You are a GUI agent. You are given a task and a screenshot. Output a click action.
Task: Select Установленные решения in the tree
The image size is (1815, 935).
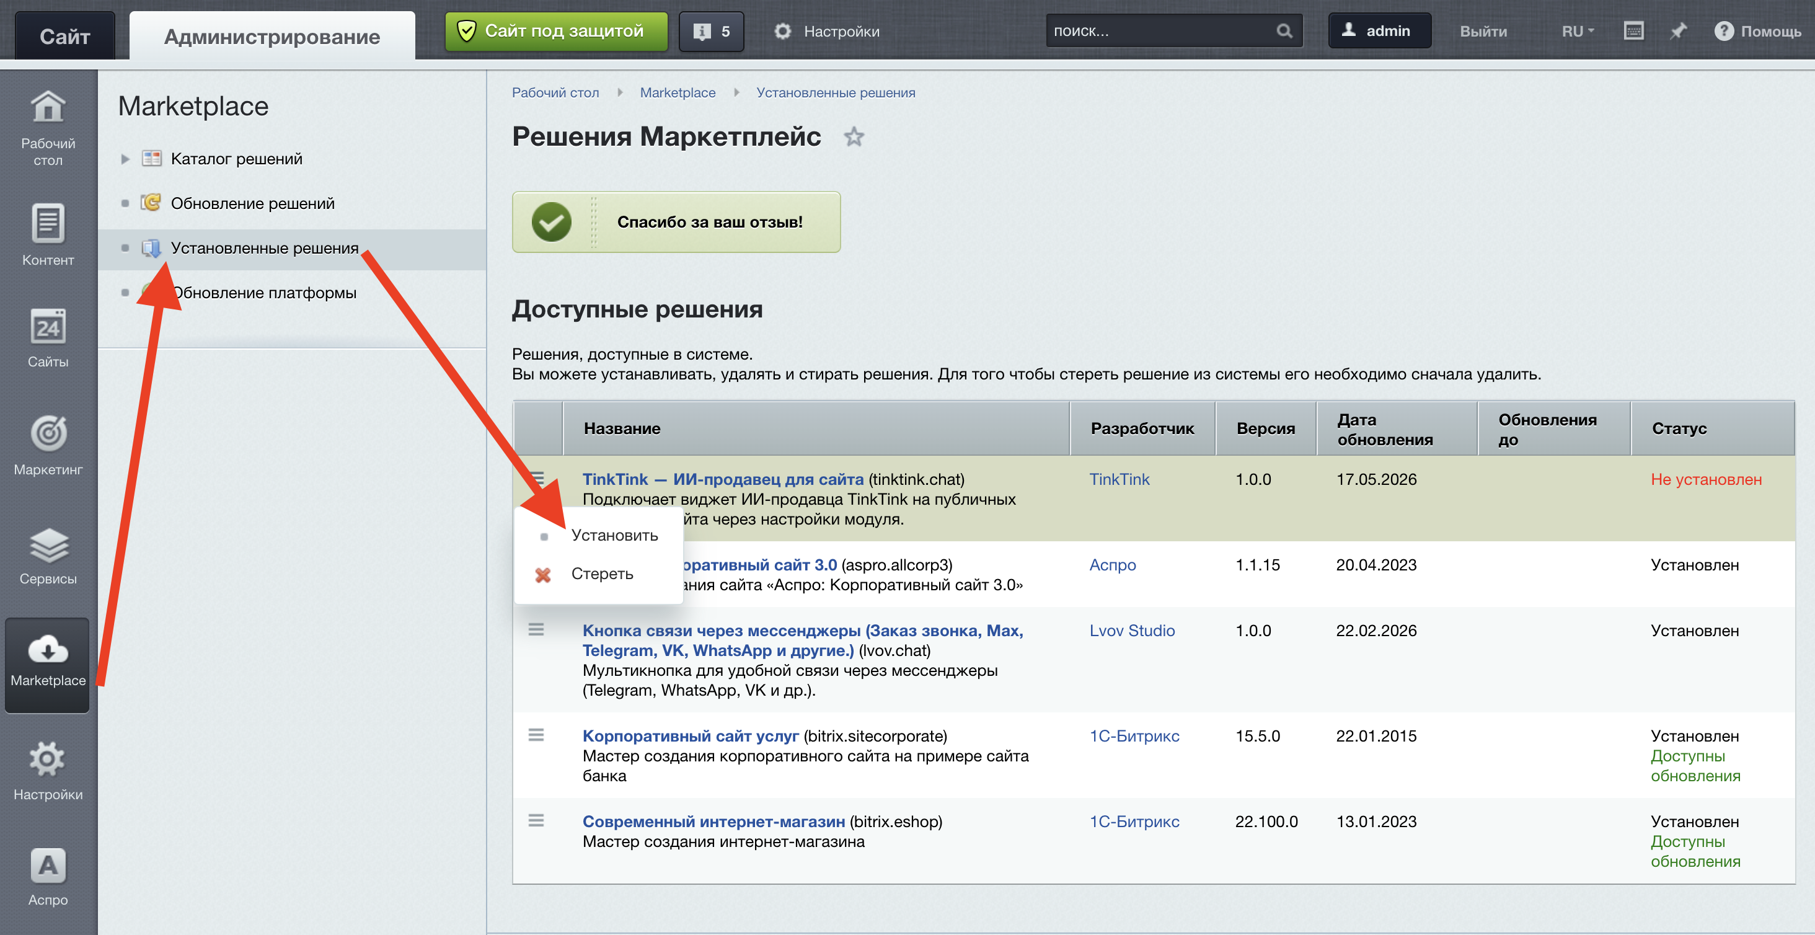[265, 248]
